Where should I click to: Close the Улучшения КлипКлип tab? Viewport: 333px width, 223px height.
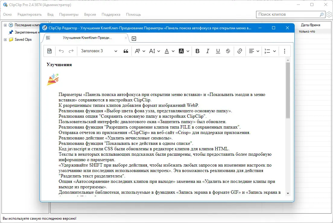(x=126, y=38)
